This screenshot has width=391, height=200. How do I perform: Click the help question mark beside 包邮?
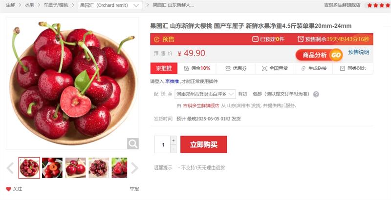point(316,94)
